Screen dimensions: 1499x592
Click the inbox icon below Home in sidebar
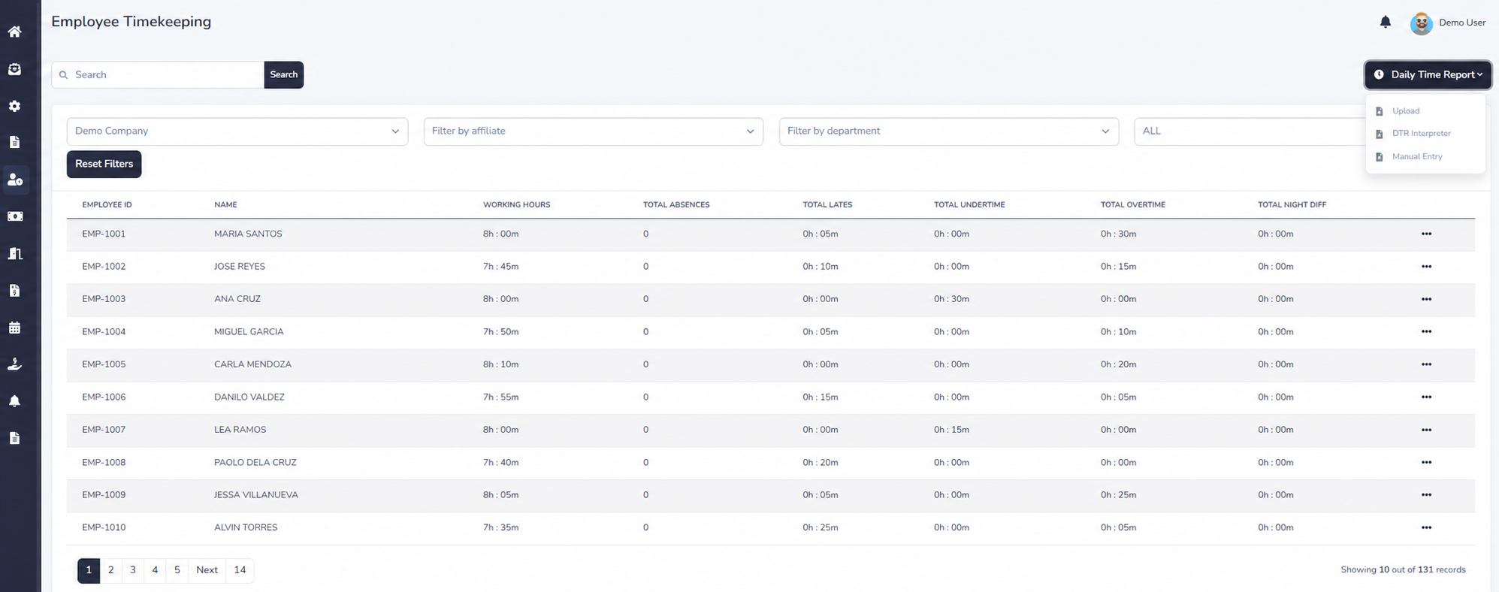click(14, 69)
